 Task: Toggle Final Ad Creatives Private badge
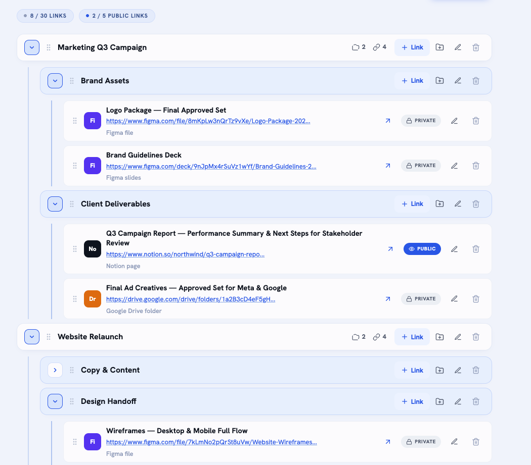coord(421,299)
